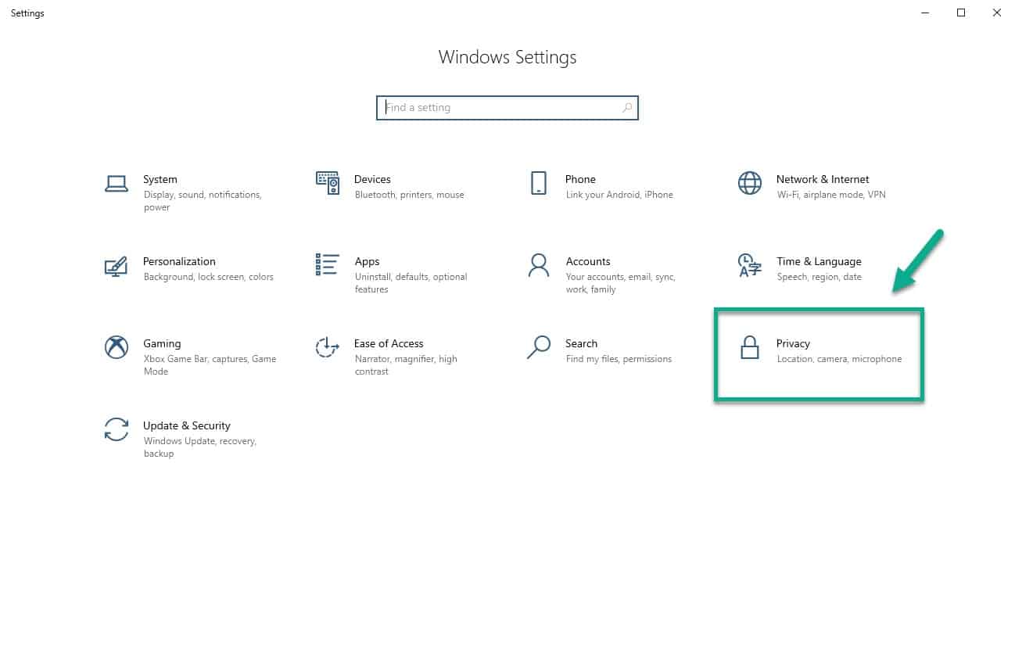Click the Privacy padlock icon
Screen dimensions: 1015x653
(750, 347)
